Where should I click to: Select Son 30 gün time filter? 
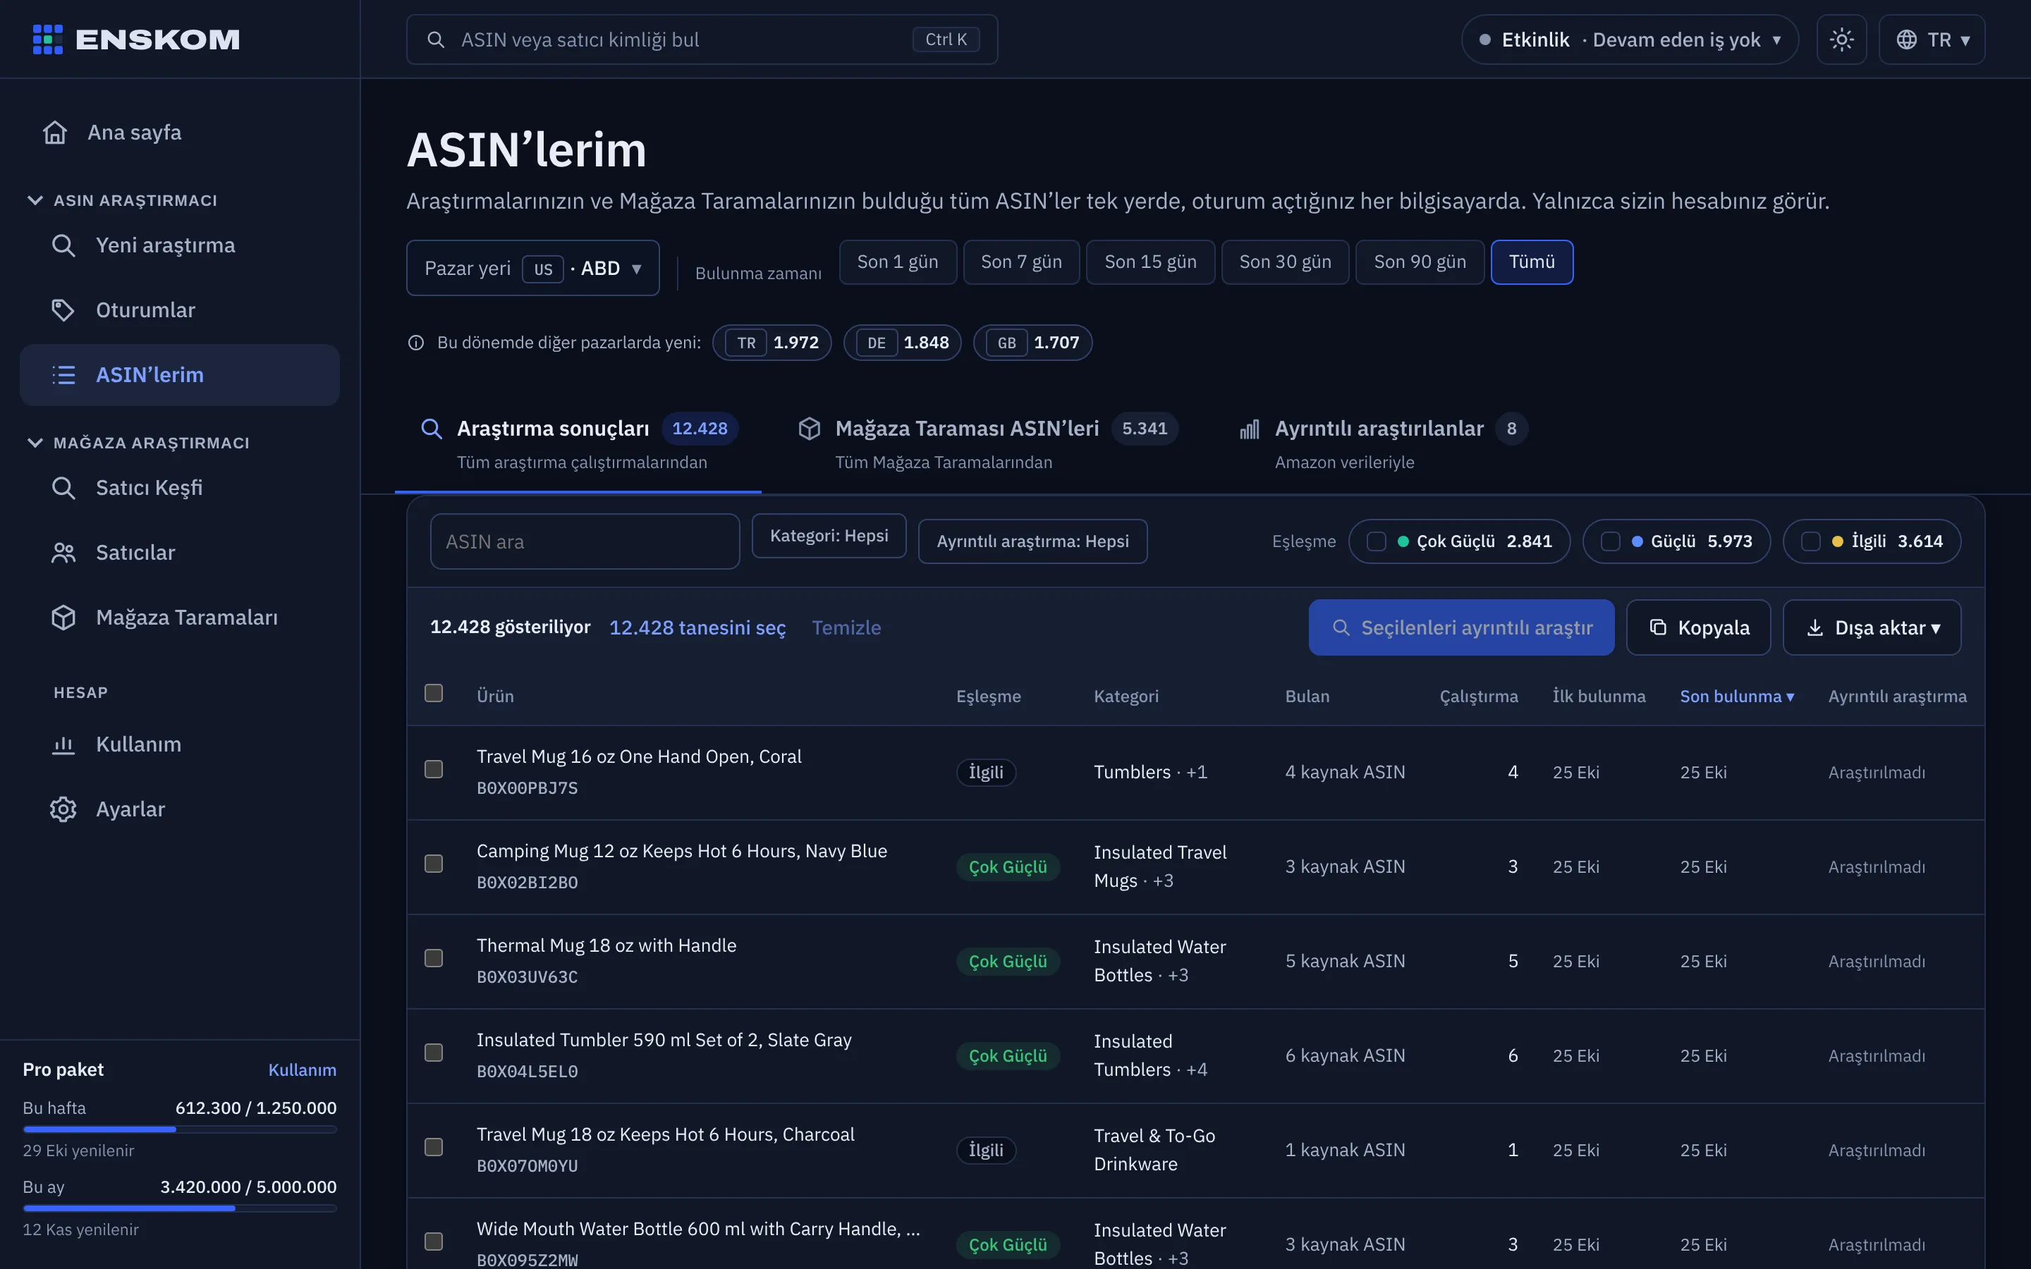(x=1285, y=262)
